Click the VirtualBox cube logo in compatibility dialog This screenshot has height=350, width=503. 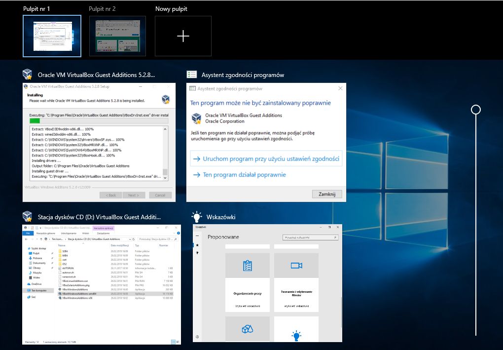point(197,118)
